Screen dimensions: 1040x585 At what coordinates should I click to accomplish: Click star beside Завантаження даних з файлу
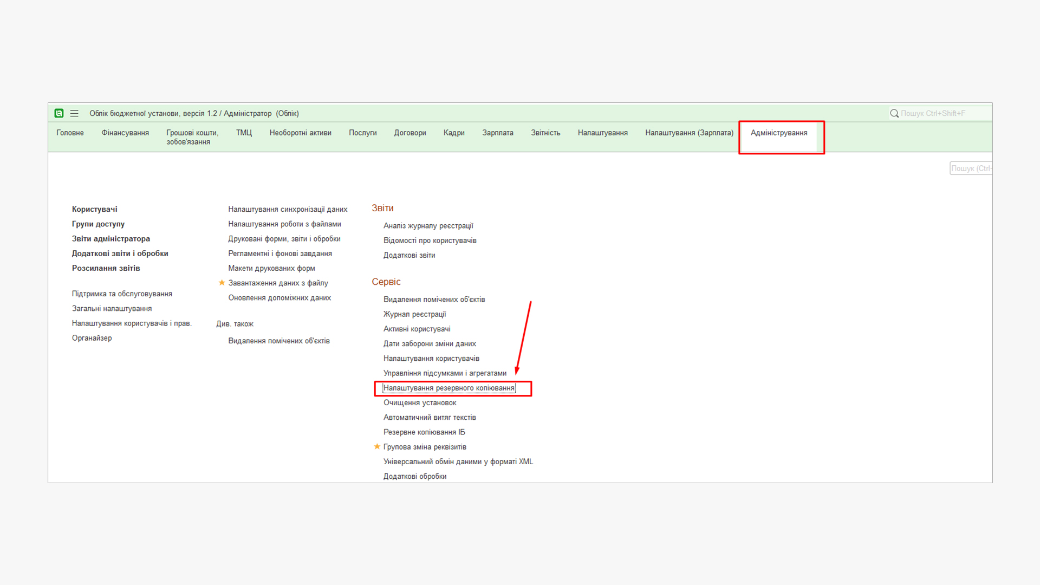coord(222,283)
